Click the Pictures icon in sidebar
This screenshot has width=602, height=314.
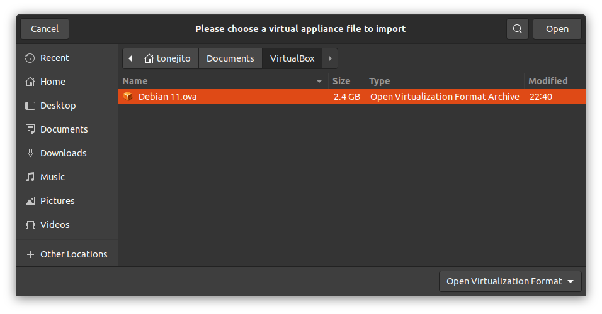coord(30,201)
